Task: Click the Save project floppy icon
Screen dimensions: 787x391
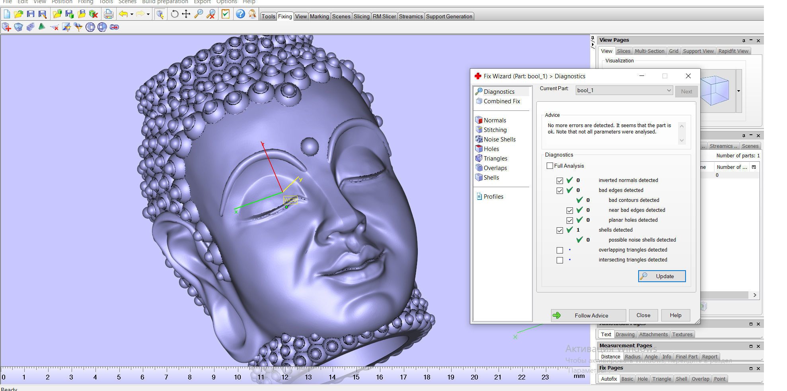Action: click(x=31, y=14)
